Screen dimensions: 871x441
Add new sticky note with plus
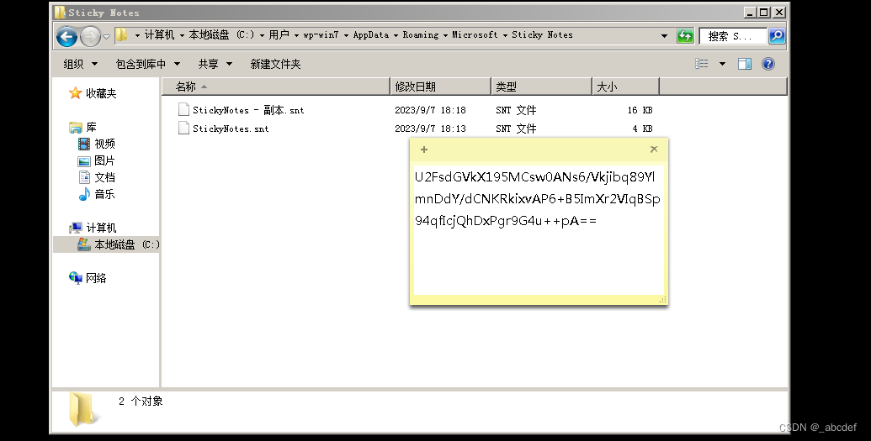click(x=424, y=150)
